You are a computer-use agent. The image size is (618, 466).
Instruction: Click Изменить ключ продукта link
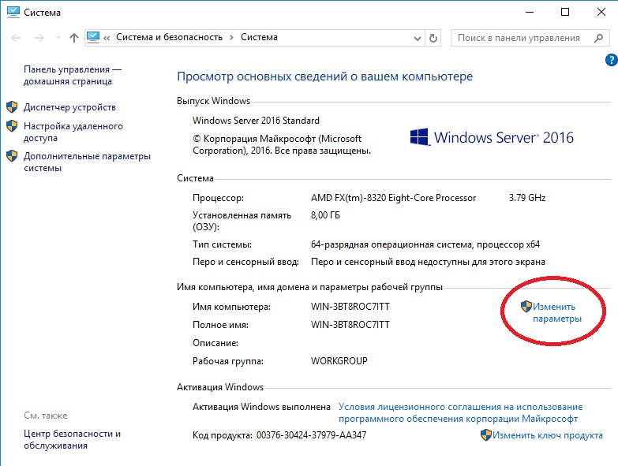point(549,435)
